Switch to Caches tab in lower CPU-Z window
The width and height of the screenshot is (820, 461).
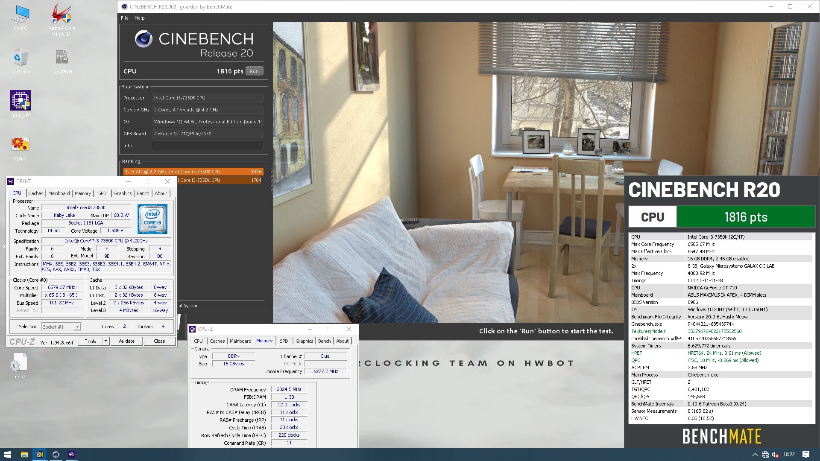click(x=217, y=341)
